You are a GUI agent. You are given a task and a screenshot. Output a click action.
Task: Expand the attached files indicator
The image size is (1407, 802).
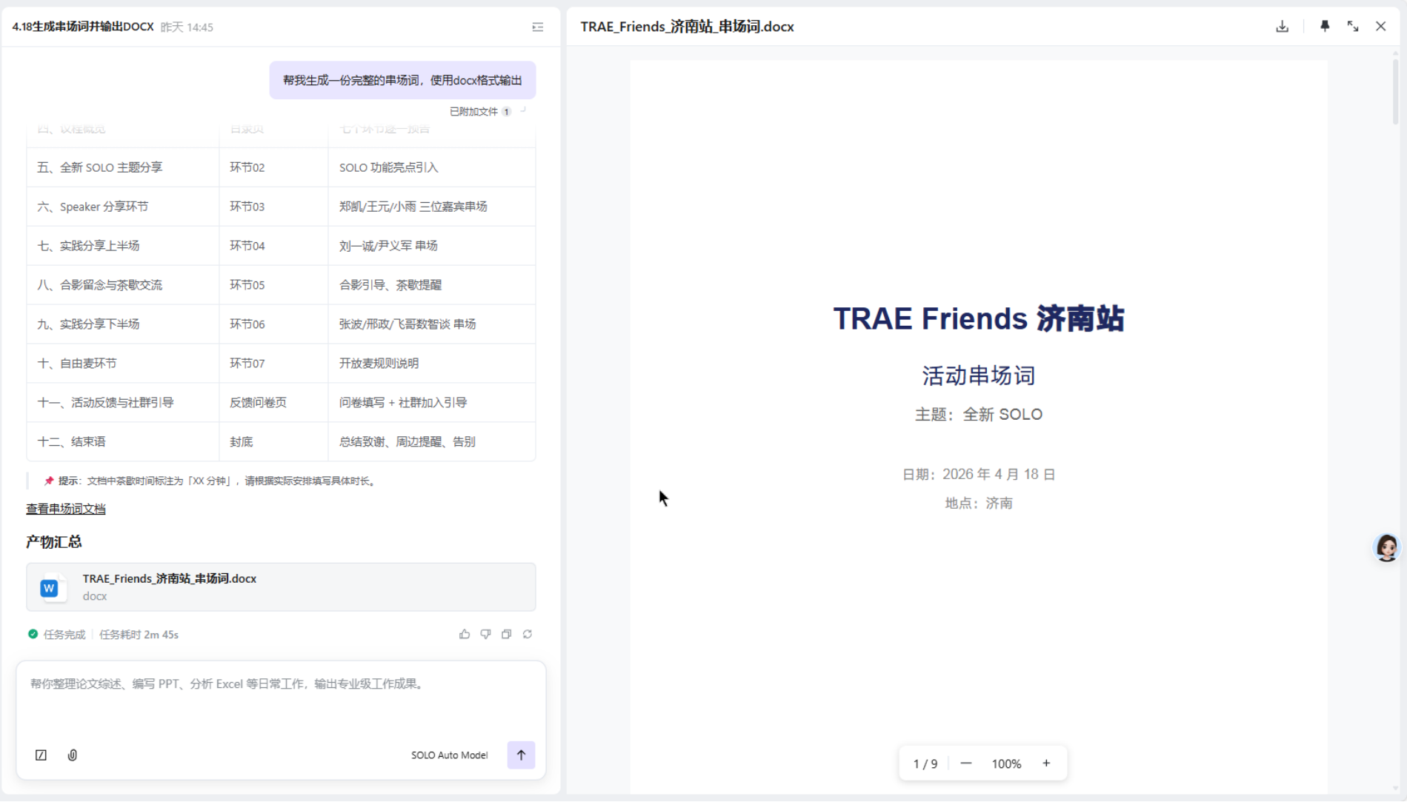480,112
